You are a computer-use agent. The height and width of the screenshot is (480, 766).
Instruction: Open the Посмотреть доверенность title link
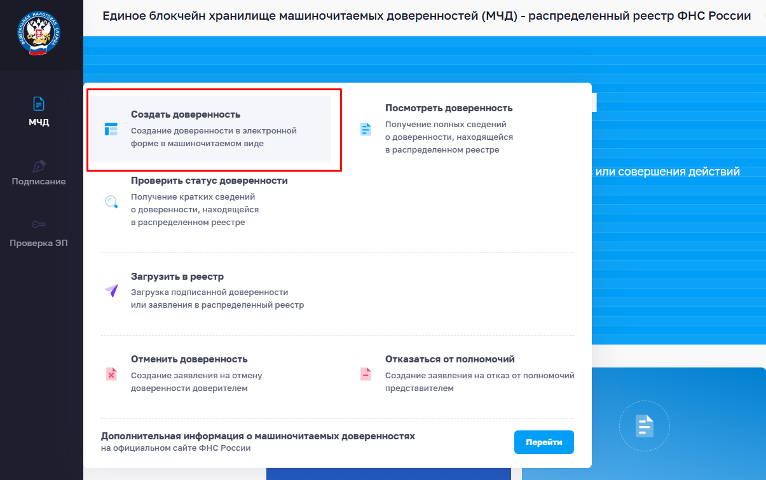[449, 108]
